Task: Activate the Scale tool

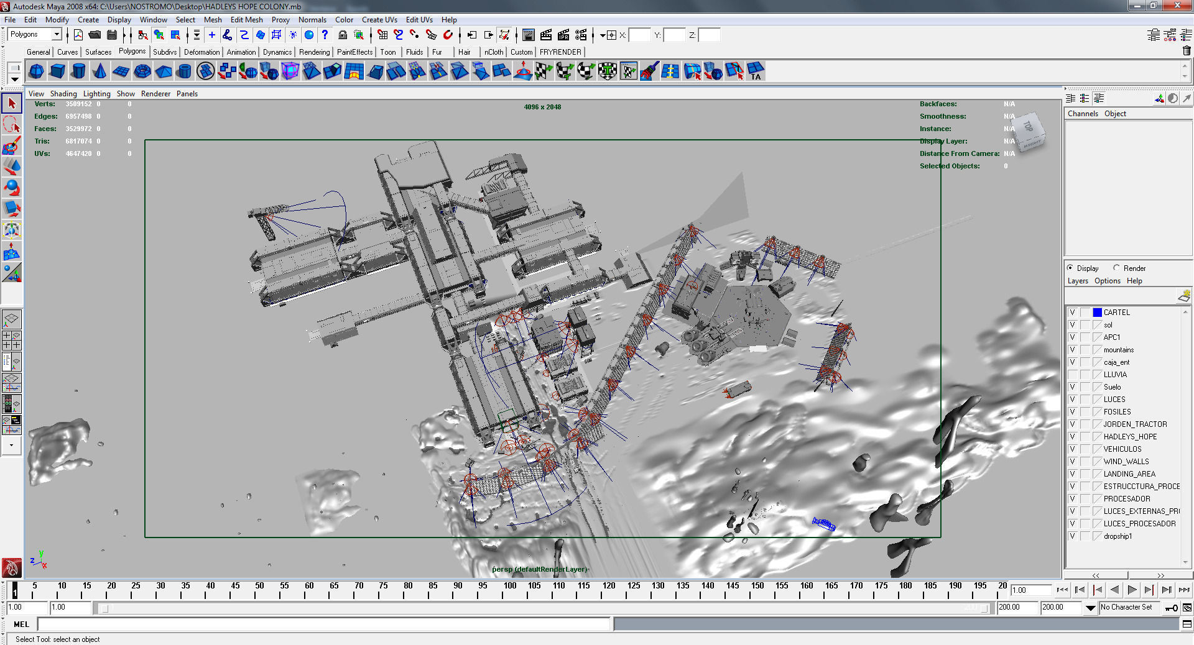Action: tap(12, 209)
